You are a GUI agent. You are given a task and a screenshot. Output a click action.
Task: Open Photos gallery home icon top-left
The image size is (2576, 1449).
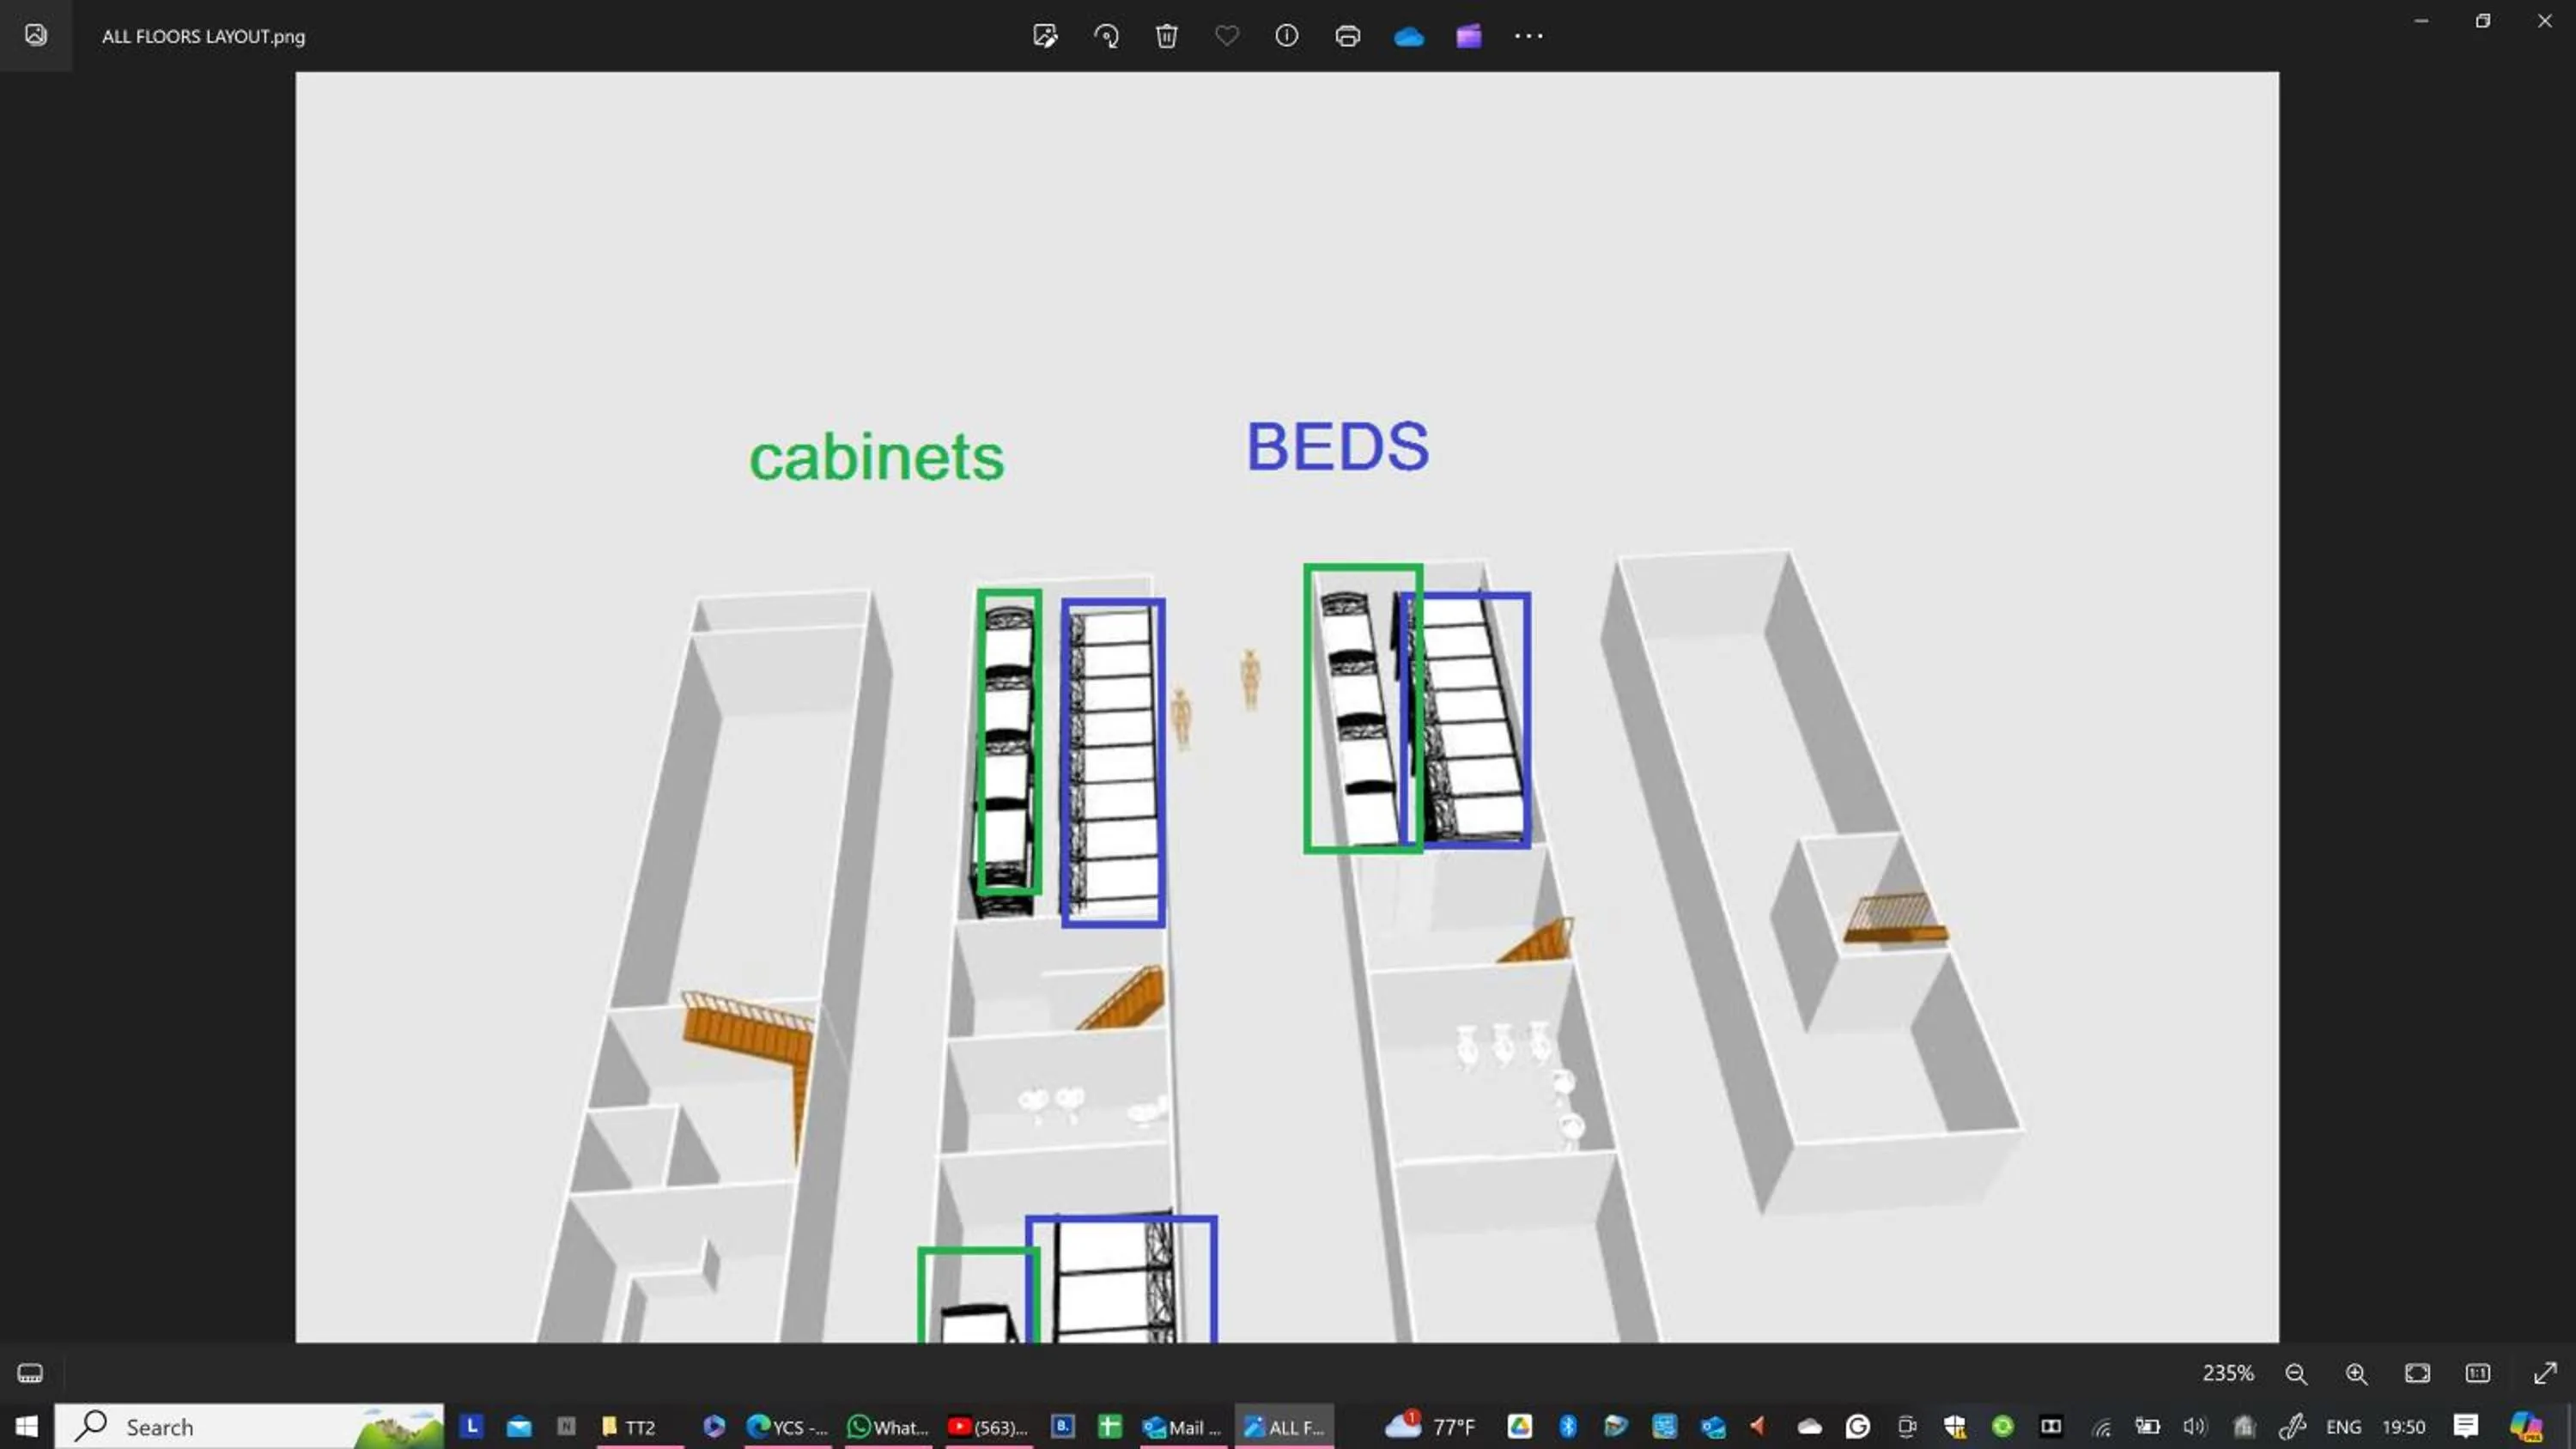pyautogui.click(x=36, y=36)
